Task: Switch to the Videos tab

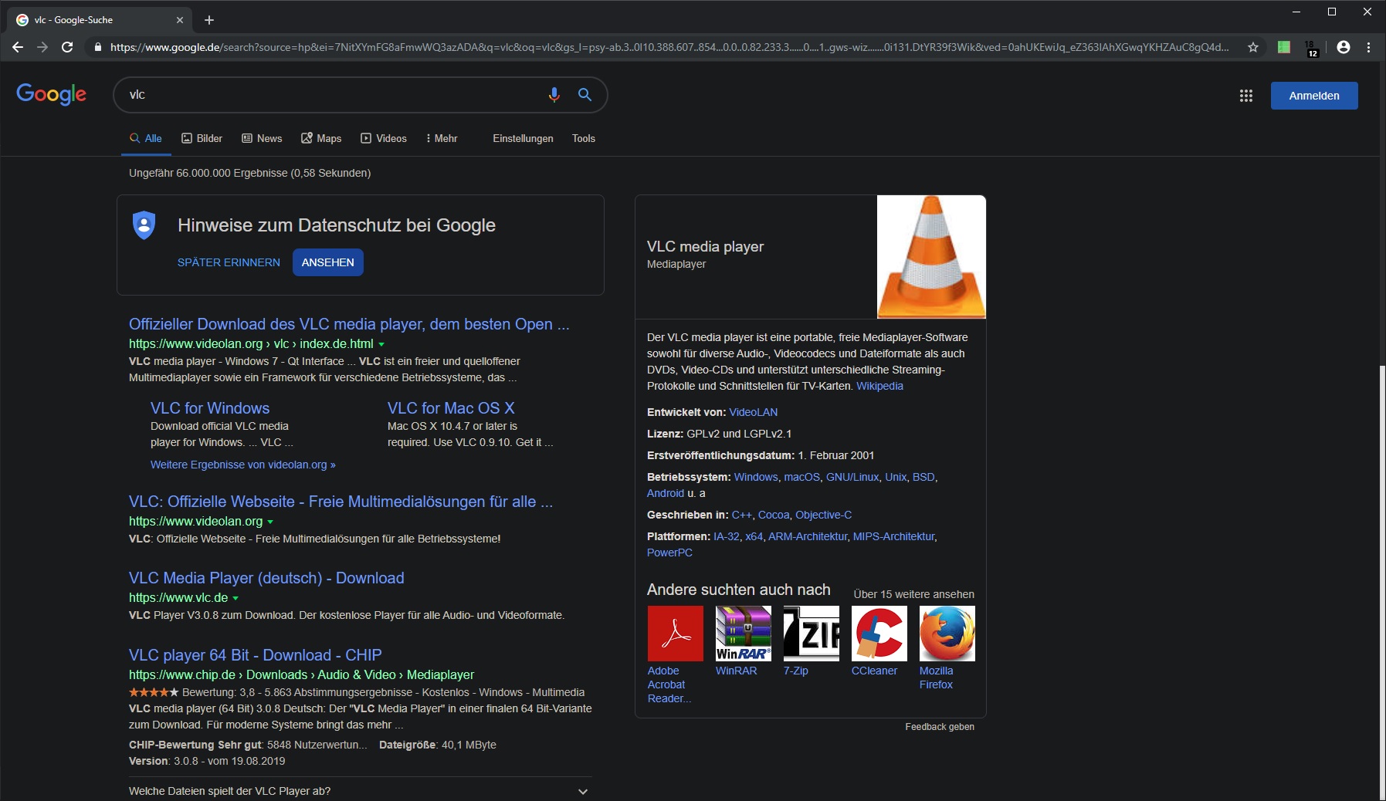Action: click(384, 138)
